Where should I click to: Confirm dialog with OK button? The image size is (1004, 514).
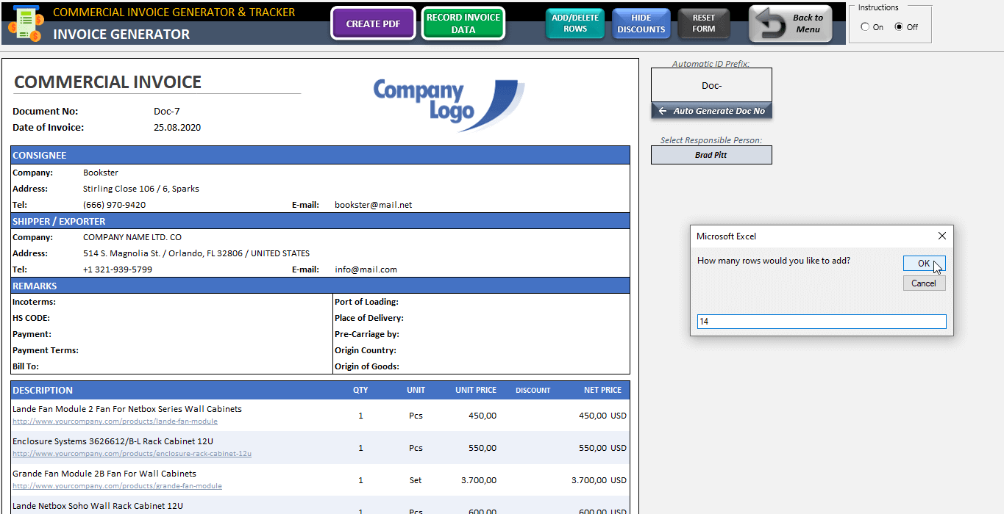click(924, 264)
